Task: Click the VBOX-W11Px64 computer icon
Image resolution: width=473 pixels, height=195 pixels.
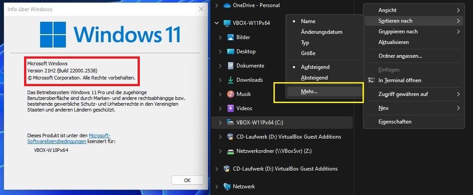Action: click(227, 23)
